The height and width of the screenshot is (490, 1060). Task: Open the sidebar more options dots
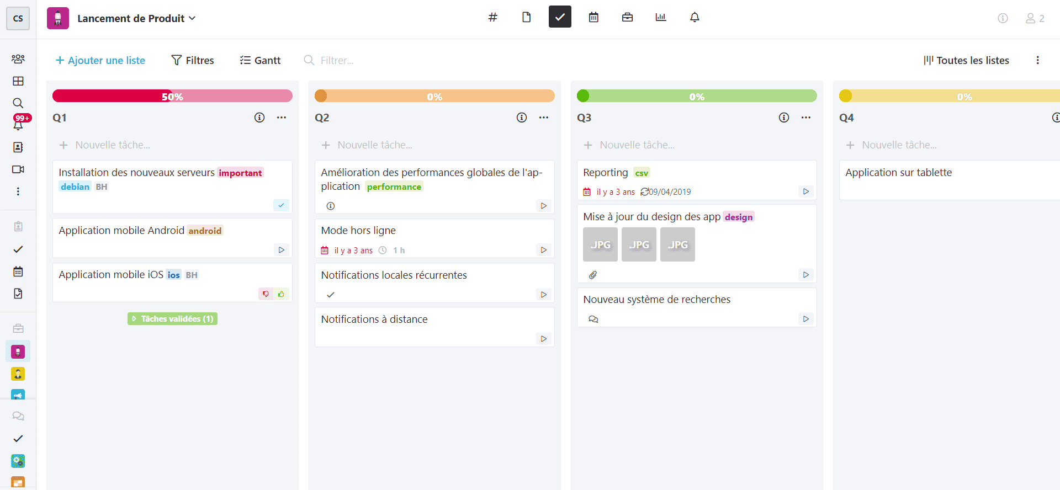click(x=18, y=191)
